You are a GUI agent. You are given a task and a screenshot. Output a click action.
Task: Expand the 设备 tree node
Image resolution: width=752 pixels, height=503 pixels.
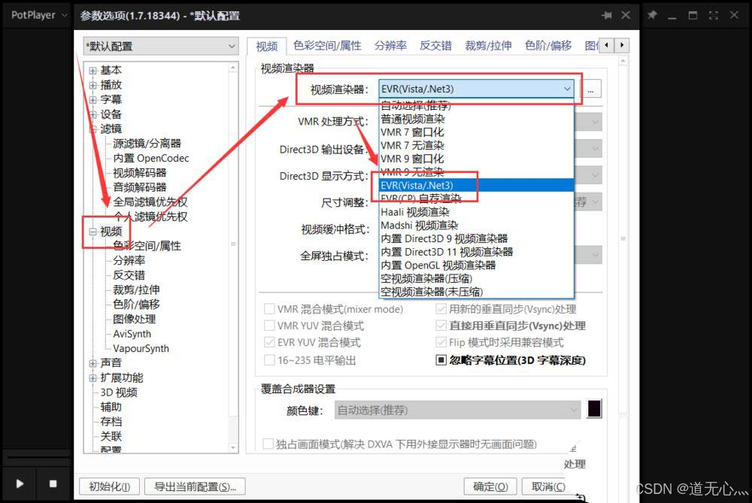[92, 114]
